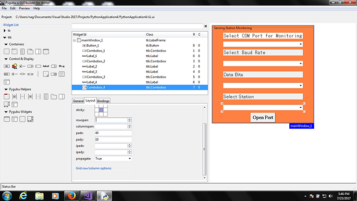This screenshot has width=357, height=201.
Task: Switch to the General tab
Action: [78, 100]
